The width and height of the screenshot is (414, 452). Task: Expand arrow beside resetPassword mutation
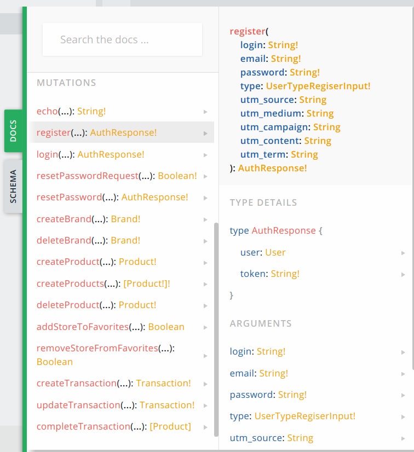[205, 198]
